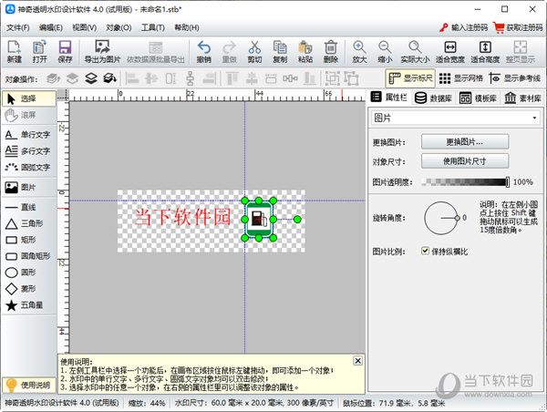The height and width of the screenshot is (412, 547).
Task: Select the 多行文字 multi-line text tool
Action: tap(28, 151)
